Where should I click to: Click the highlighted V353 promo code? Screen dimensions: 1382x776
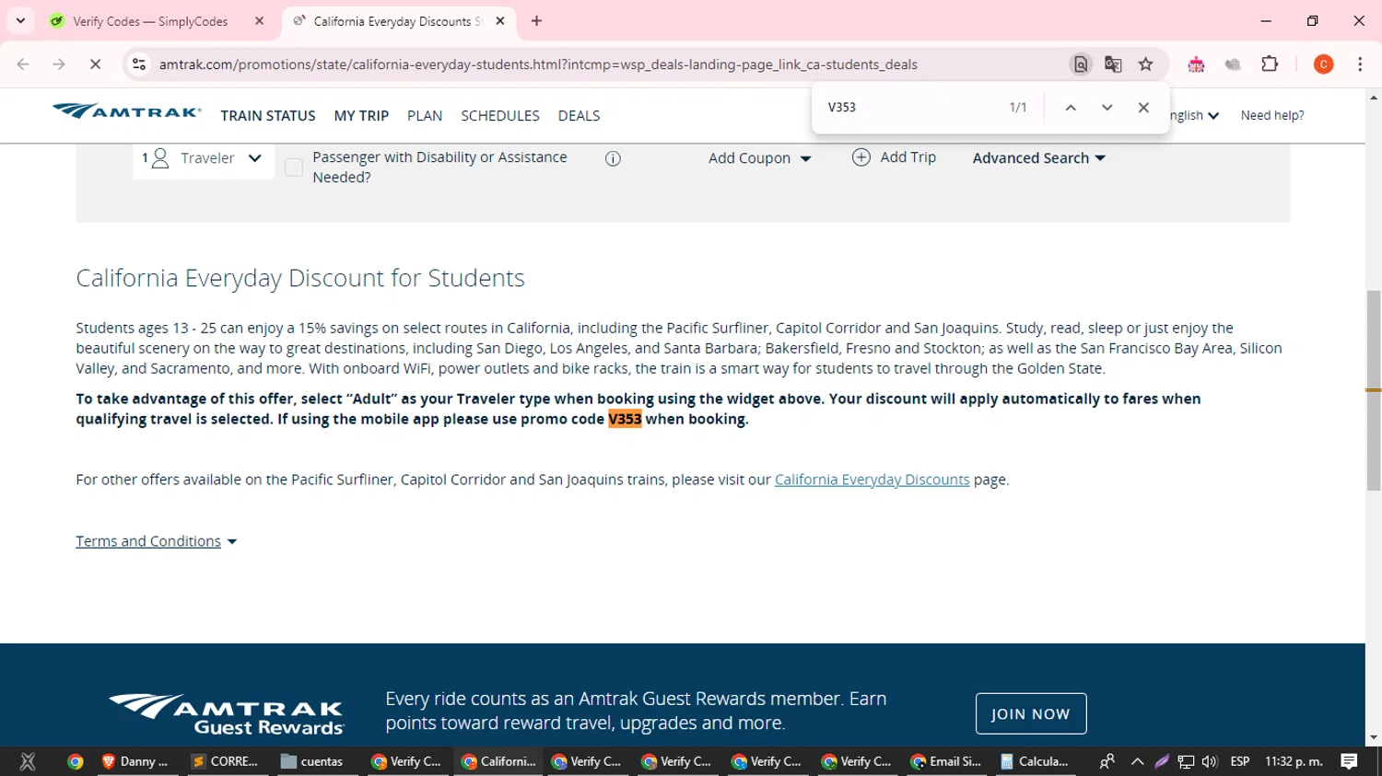(x=625, y=419)
